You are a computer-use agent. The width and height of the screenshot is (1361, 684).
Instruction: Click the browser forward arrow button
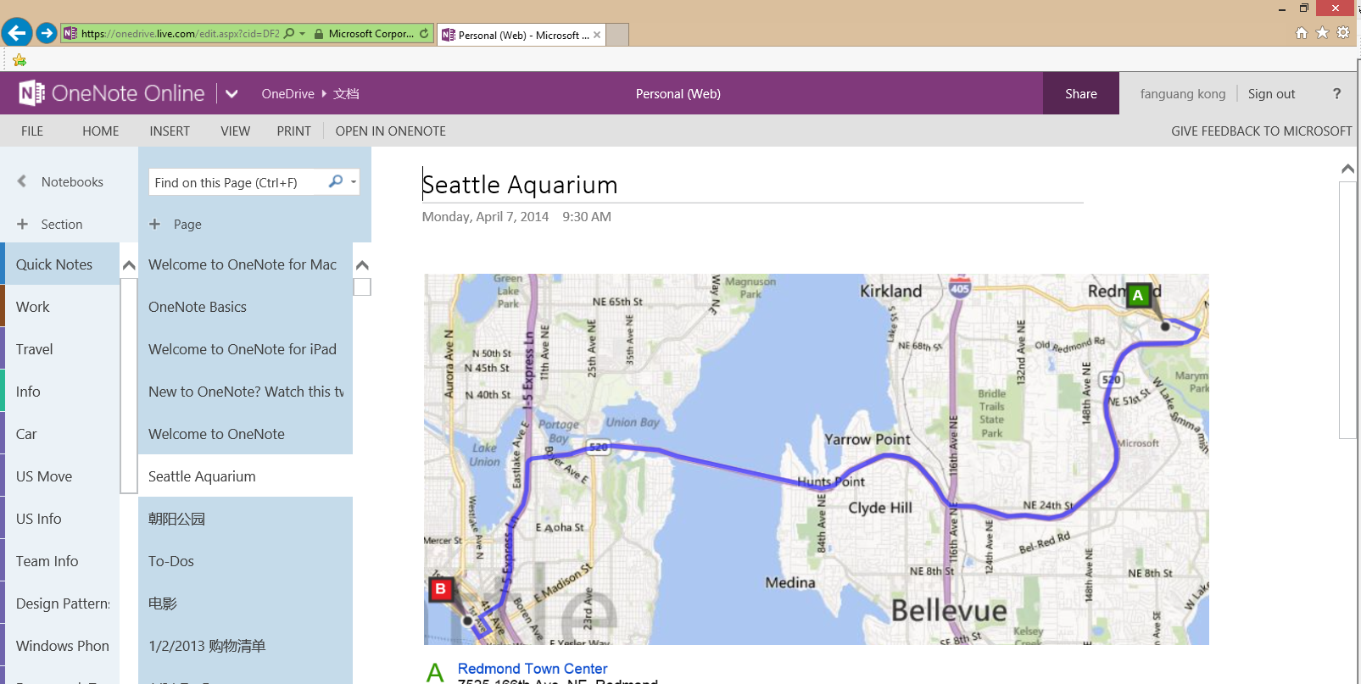tap(47, 33)
